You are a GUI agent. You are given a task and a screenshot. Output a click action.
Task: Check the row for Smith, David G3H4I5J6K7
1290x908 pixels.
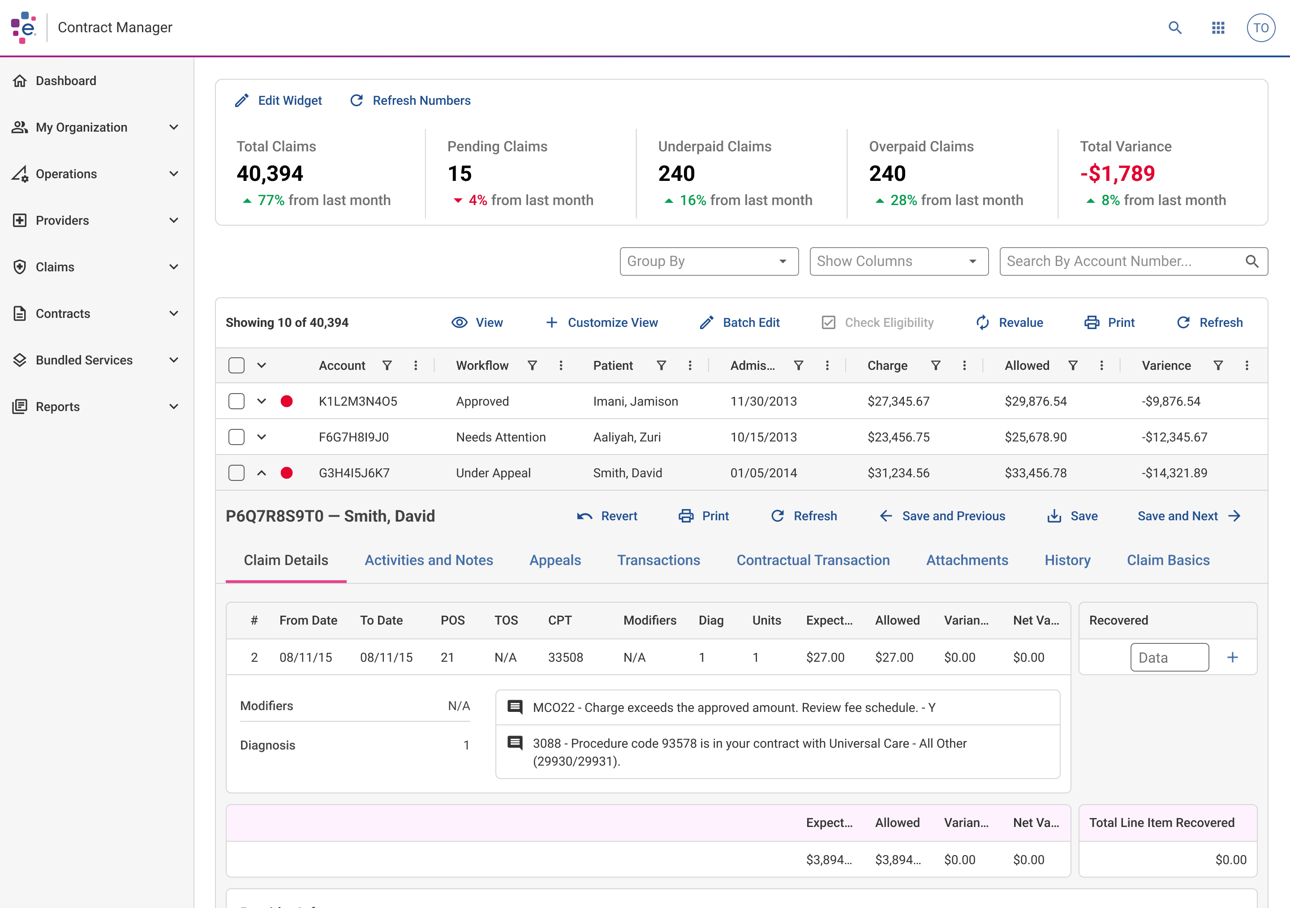click(236, 473)
